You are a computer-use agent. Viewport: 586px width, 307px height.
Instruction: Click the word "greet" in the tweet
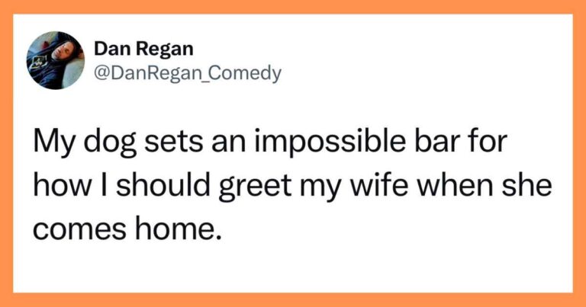click(255, 188)
